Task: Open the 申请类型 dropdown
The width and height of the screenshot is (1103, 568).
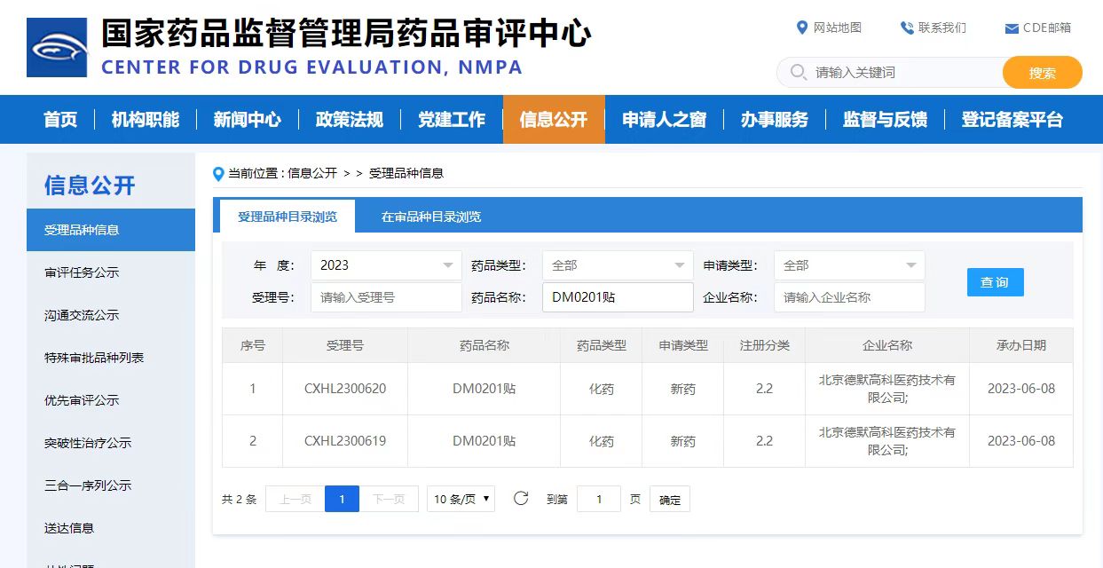Action: click(x=848, y=265)
